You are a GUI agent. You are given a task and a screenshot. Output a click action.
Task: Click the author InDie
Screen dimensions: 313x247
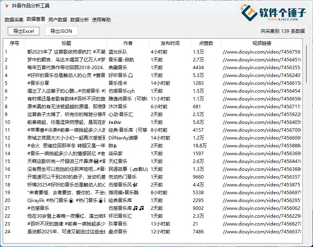115,122
